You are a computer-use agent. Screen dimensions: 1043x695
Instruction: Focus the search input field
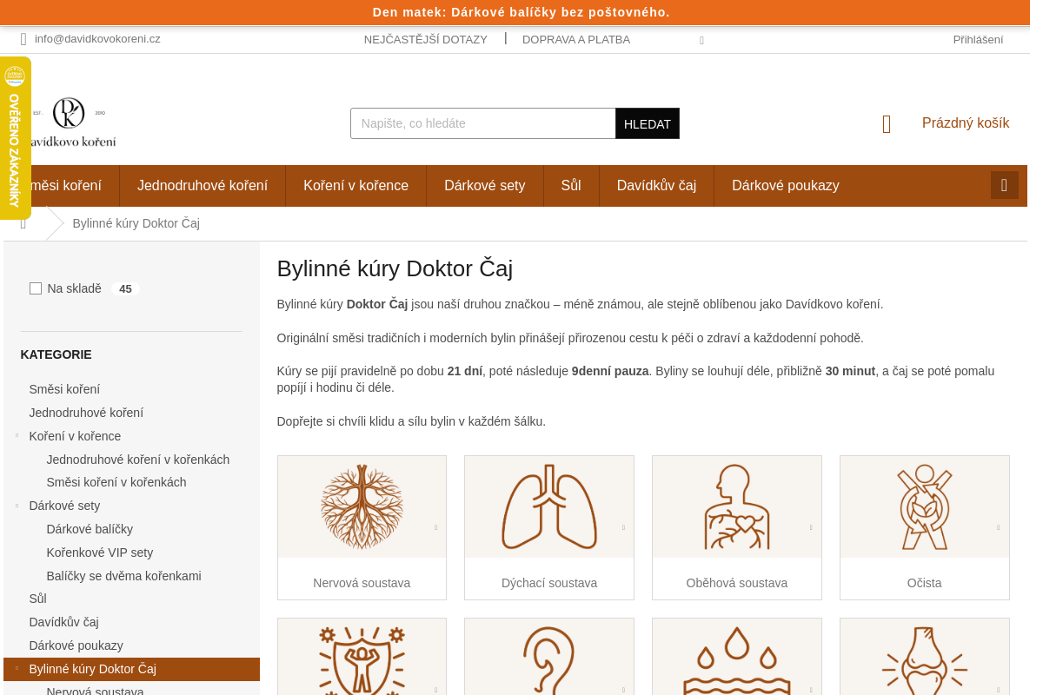click(483, 123)
